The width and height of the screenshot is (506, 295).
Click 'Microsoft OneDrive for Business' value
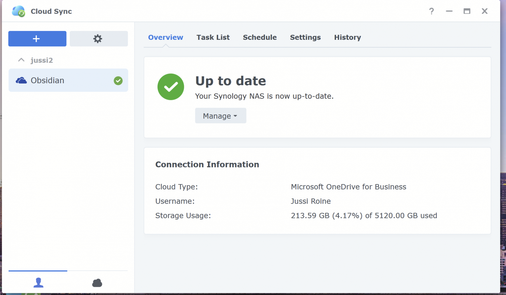[349, 187]
